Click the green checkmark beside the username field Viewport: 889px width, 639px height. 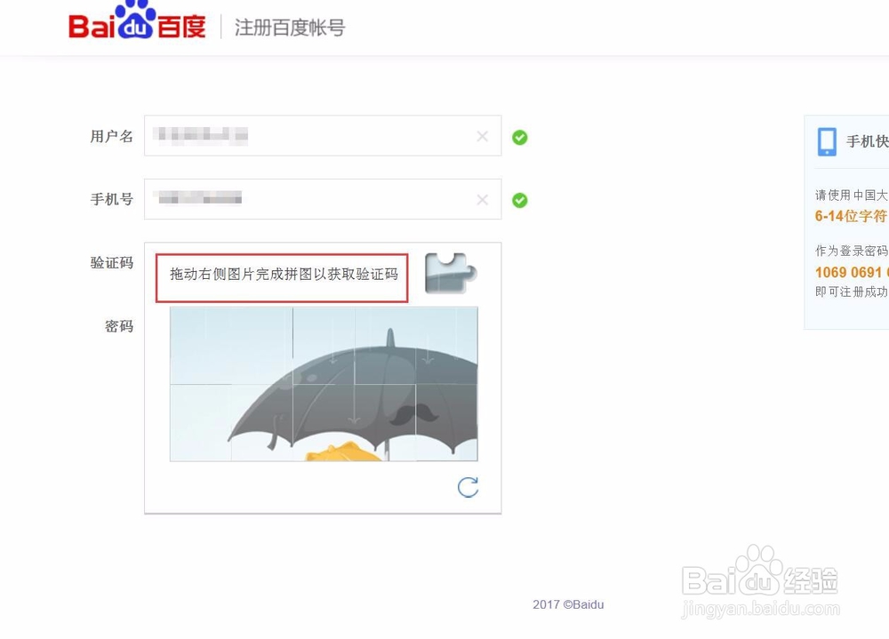point(519,137)
